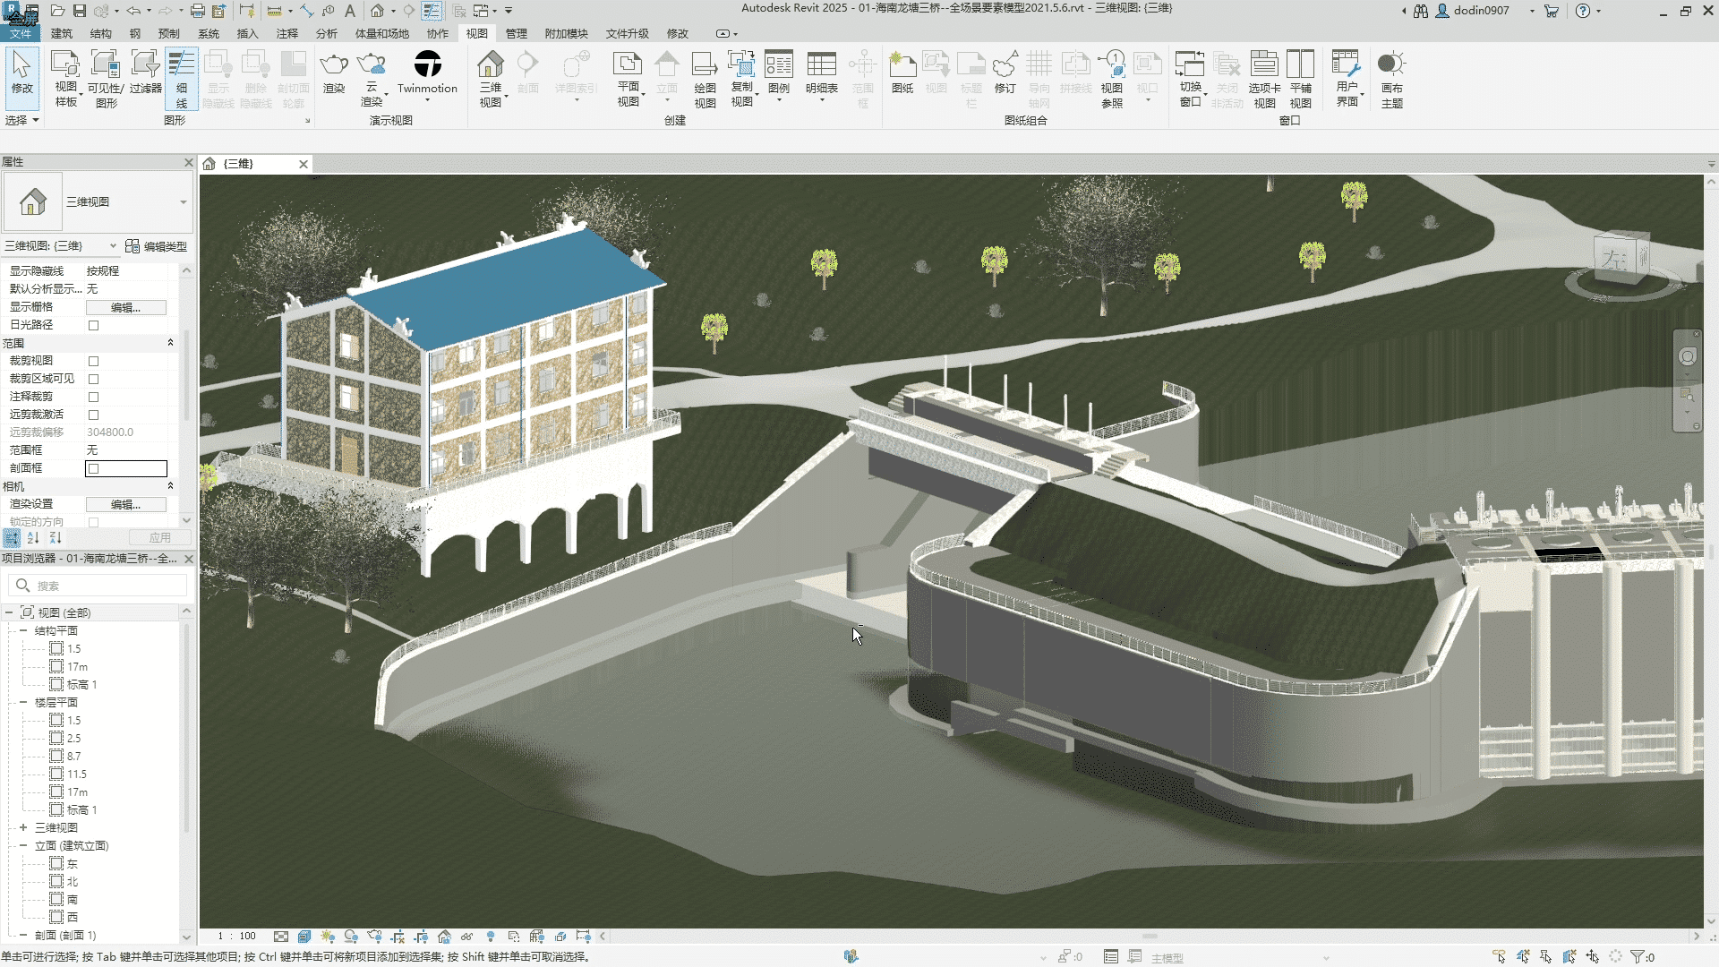
Task: Collapse the 楼层平面 tree node
Action: pos(23,702)
